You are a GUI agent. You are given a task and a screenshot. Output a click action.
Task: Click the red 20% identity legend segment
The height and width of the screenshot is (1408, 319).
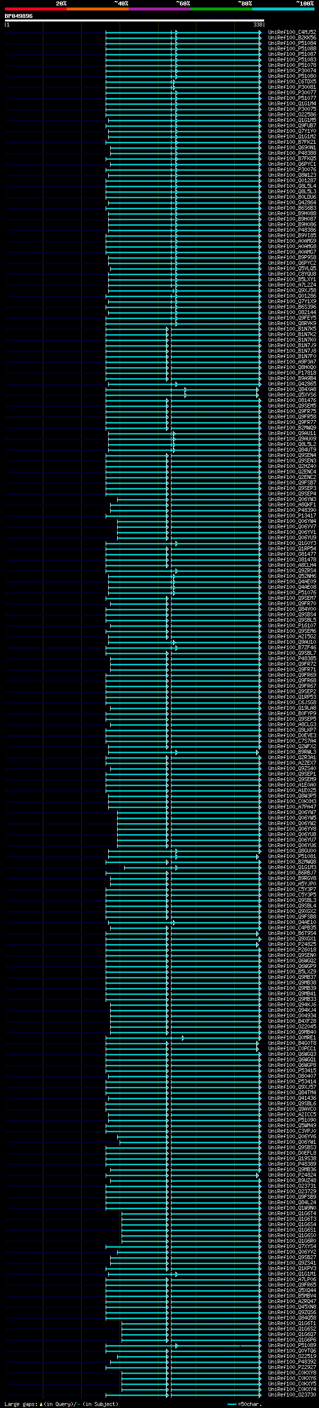click(35, 9)
